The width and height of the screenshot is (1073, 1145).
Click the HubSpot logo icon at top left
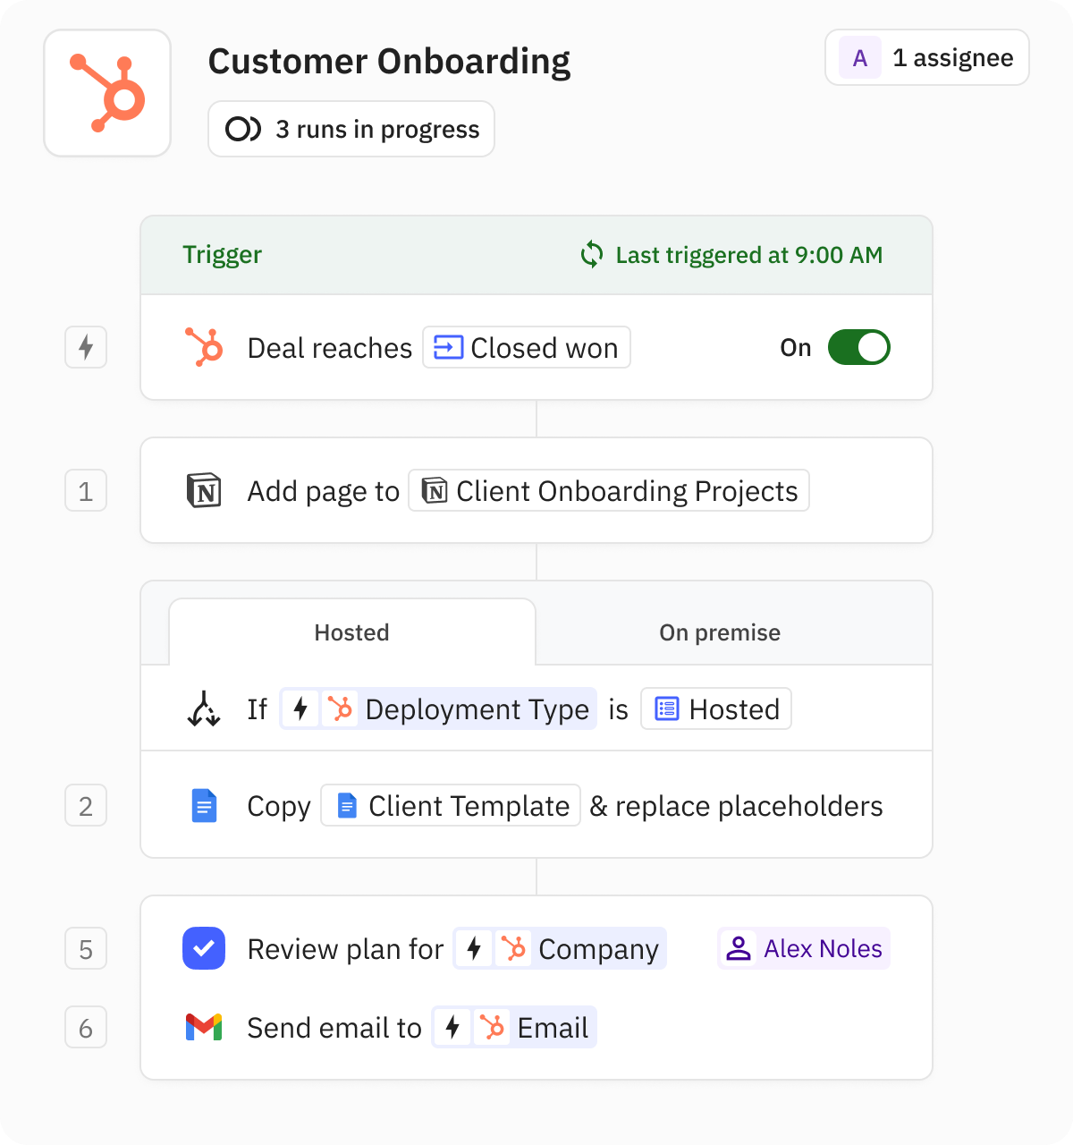(106, 91)
